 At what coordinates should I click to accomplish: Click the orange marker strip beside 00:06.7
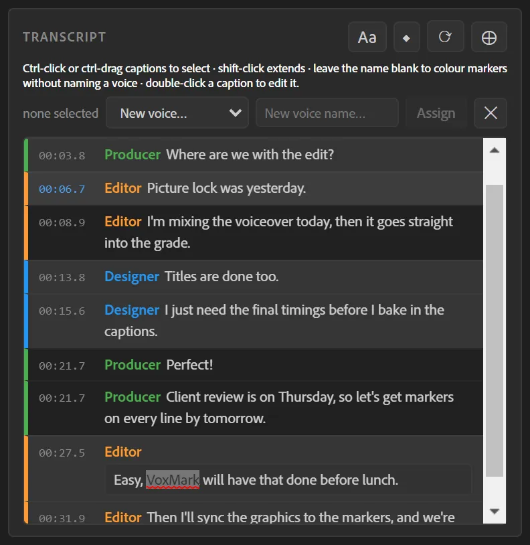click(26, 188)
